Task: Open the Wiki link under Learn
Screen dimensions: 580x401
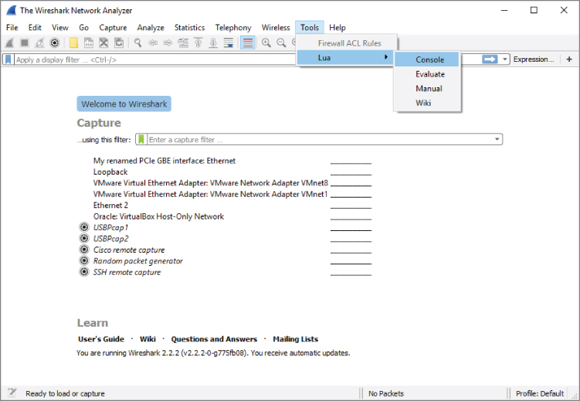Action: pos(148,339)
